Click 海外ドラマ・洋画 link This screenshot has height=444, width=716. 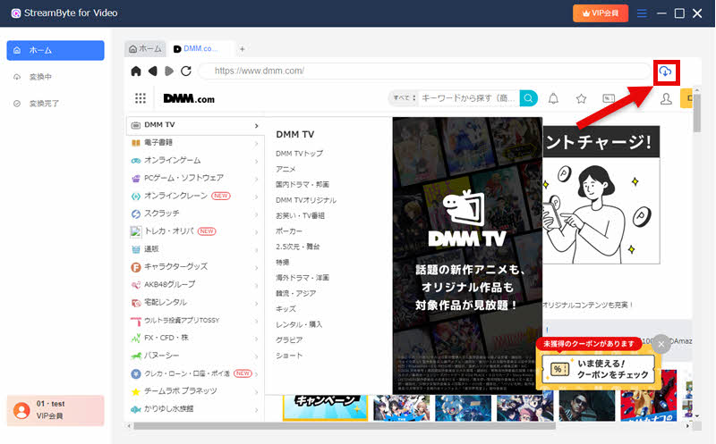tap(303, 278)
